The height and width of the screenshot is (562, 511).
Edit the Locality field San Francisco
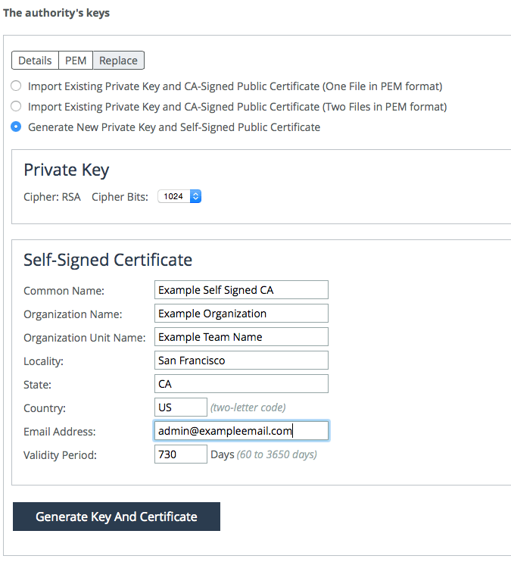pyautogui.click(x=241, y=361)
